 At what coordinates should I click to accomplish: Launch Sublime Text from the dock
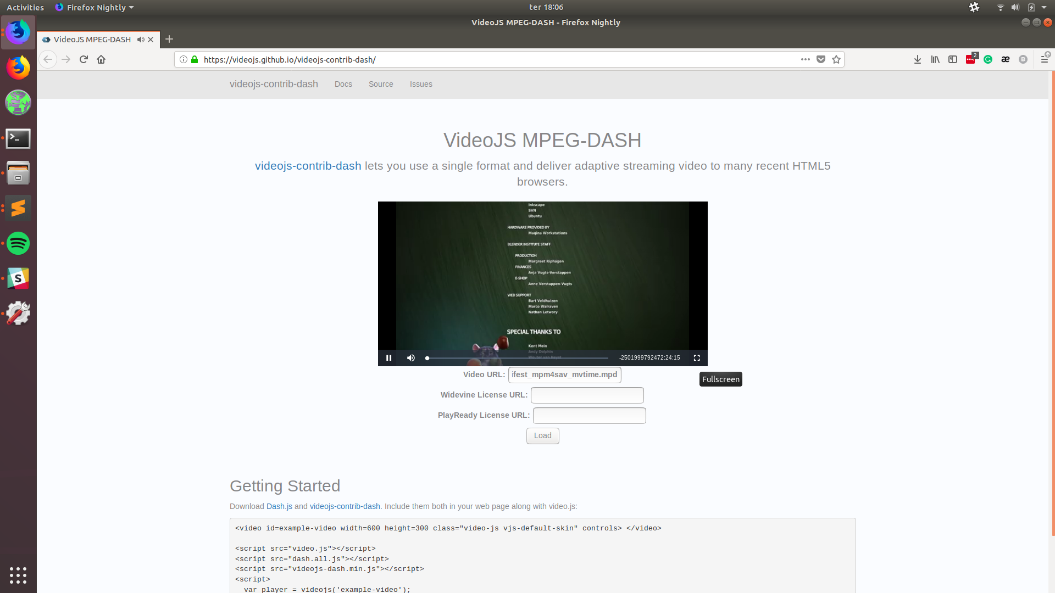[18, 208]
